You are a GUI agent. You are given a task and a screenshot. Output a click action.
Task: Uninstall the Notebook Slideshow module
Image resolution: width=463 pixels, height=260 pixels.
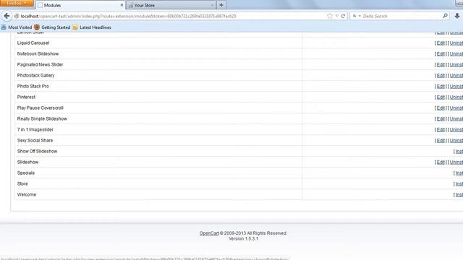click(x=456, y=54)
